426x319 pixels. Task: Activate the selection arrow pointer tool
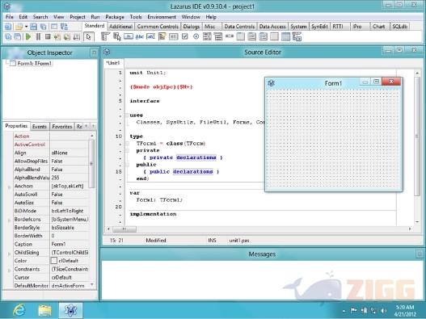tap(89, 37)
